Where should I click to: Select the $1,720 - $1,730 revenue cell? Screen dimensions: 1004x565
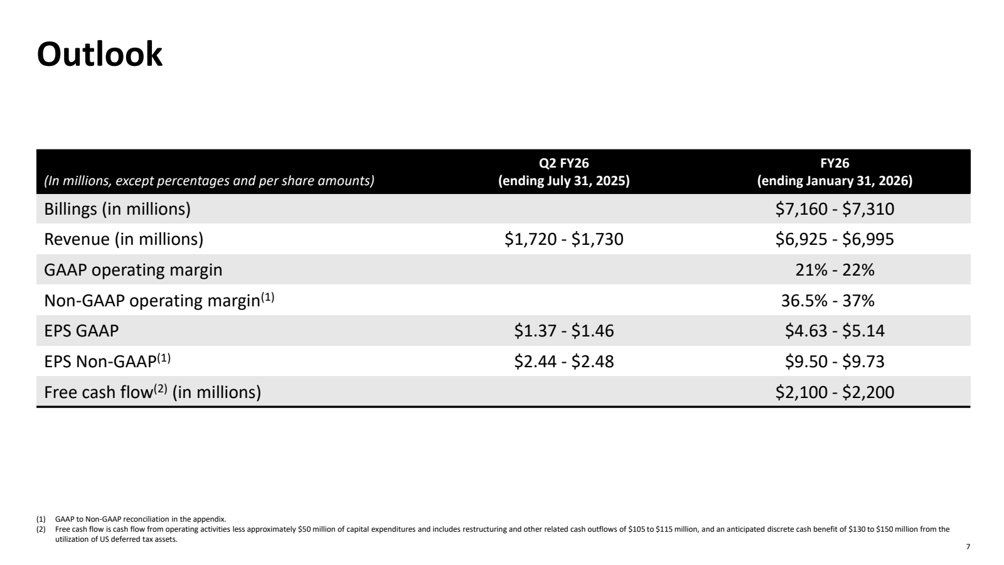coord(564,239)
